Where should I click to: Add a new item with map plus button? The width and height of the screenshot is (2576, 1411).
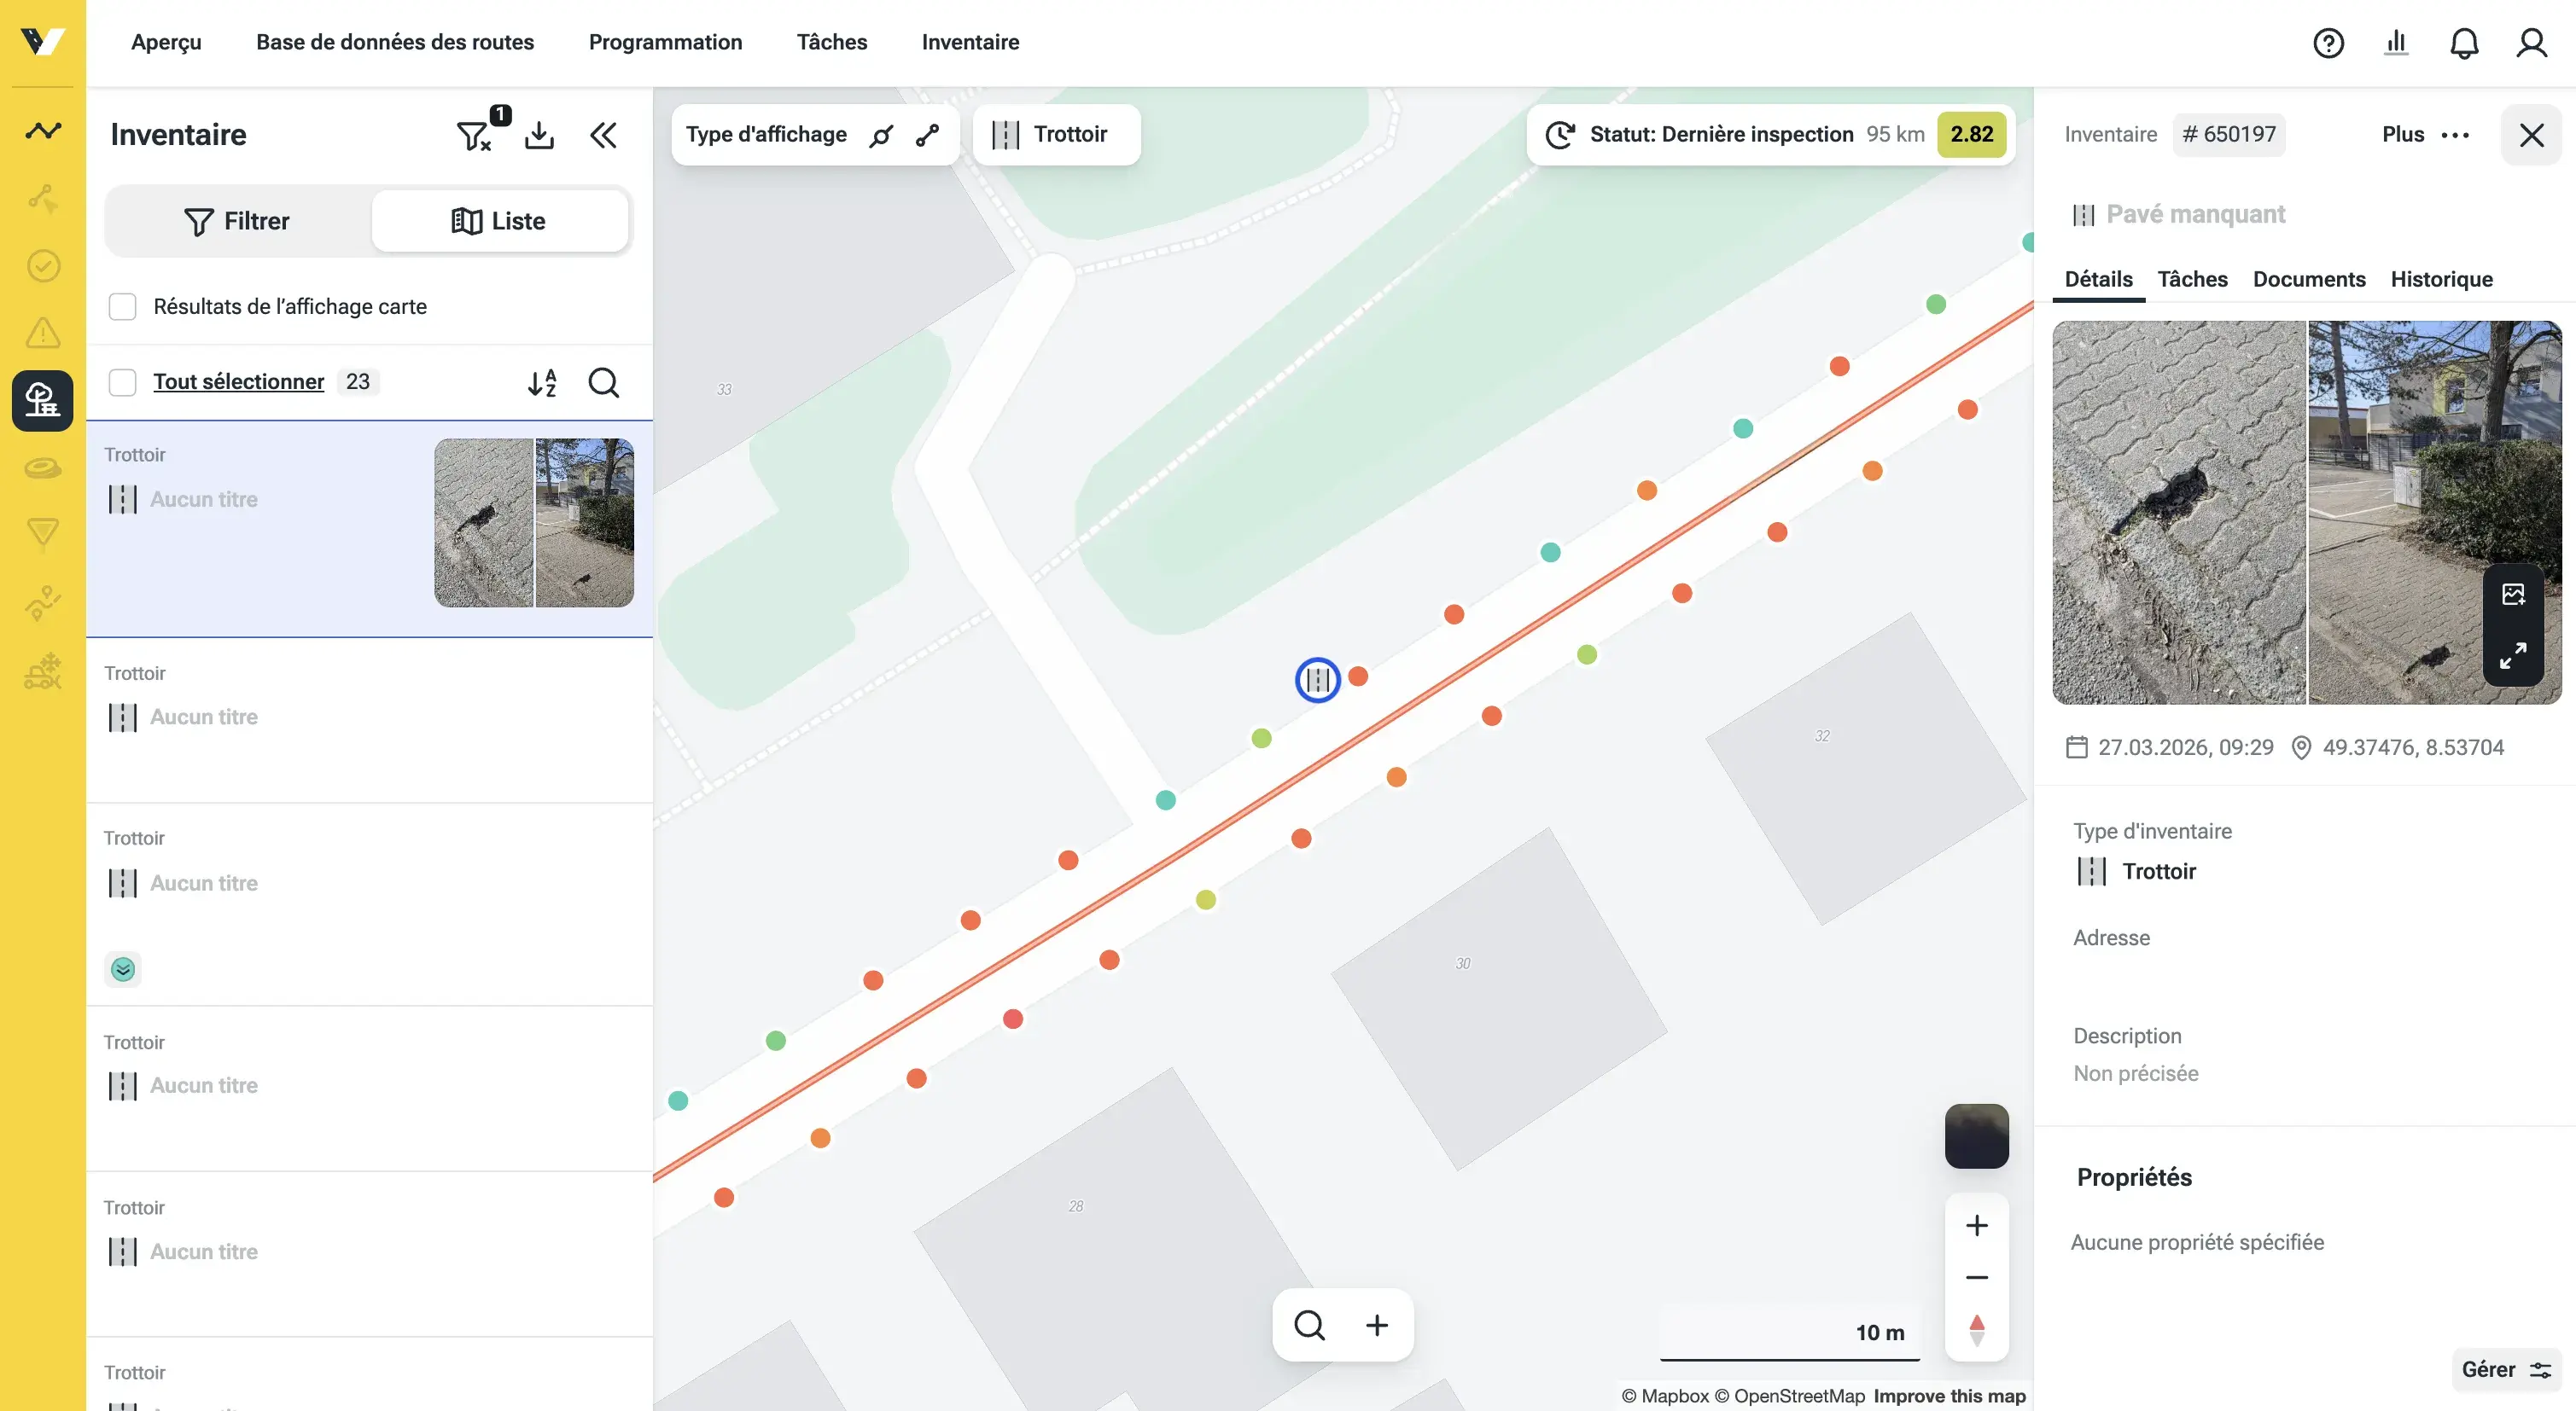[x=1377, y=1325]
